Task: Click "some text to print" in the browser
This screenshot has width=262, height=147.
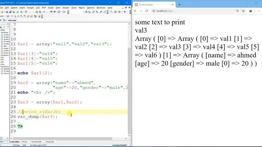Action: pos(160,22)
